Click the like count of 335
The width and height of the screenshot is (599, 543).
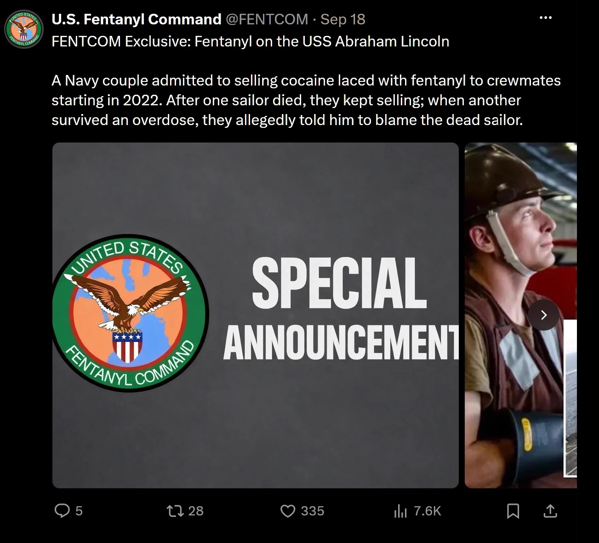coord(313,511)
